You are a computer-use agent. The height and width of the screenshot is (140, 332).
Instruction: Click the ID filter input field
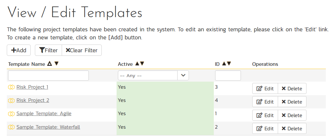tap(228, 75)
